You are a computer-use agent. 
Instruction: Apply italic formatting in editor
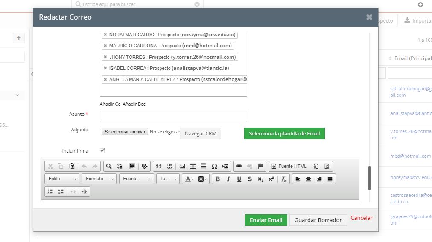[x=228, y=179]
